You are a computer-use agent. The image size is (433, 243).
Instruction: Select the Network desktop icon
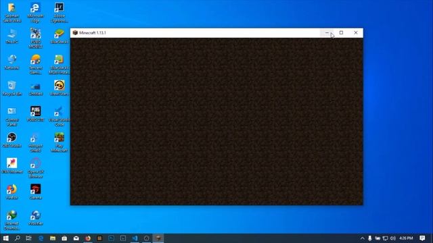12,62
